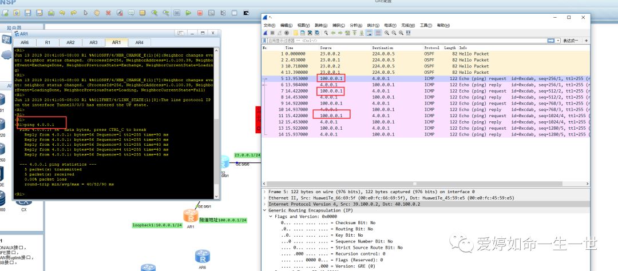Click the Wireshark filter bookmark icon
This screenshot has height=271, width=618.
pos(264,41)
